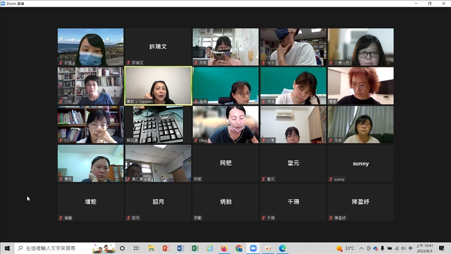Open Excel from the taskbar
The image size is (451, 254).
pyautogui.click(x=195, y=248)
